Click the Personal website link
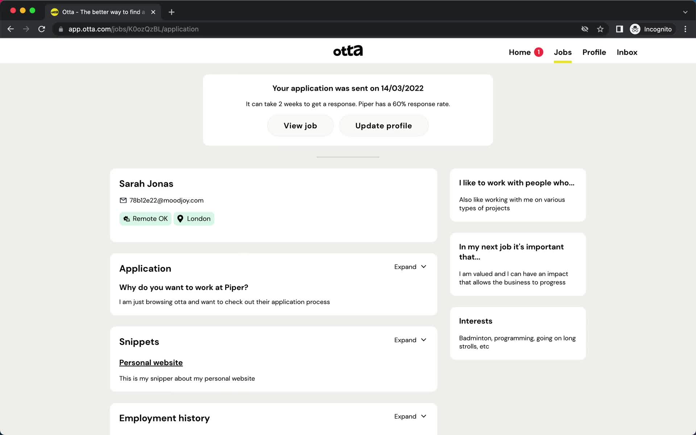Viewport: 696px width, 435px height. click(x=151, y=362)
